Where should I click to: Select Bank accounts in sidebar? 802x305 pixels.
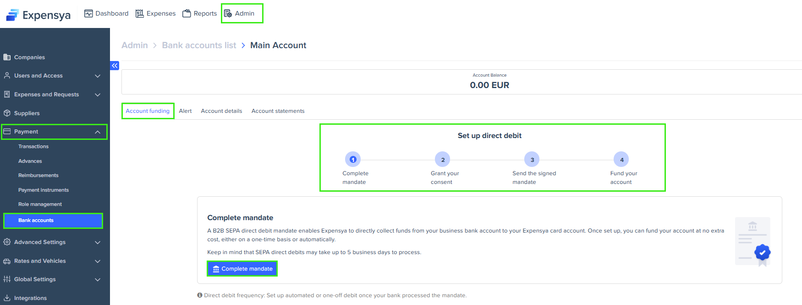tap(53, 221)
